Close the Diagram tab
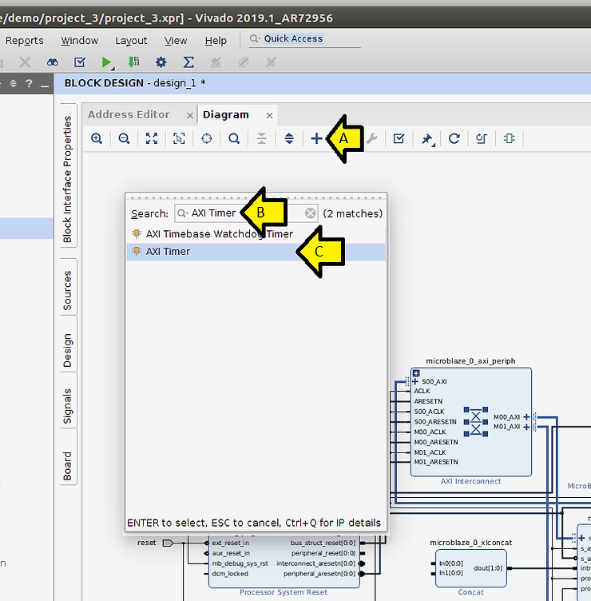 pyautogui.click(x=270, y=115)
